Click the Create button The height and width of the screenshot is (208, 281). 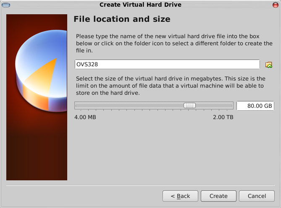coord(218,196)
